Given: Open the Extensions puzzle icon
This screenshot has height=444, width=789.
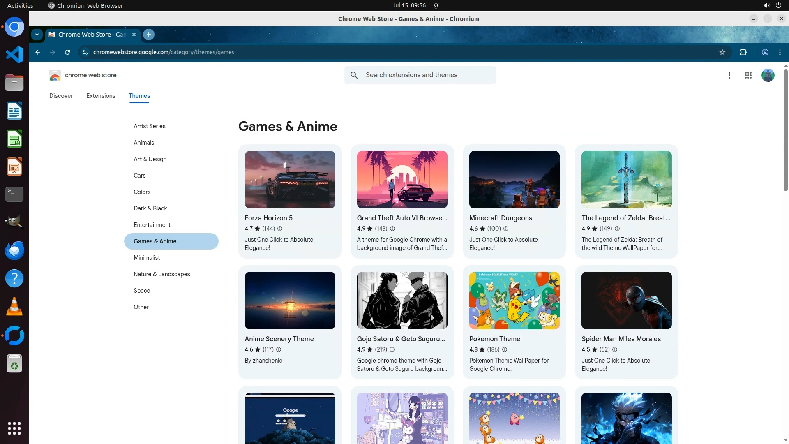Looking at the screenshot, I should [743, 52].
